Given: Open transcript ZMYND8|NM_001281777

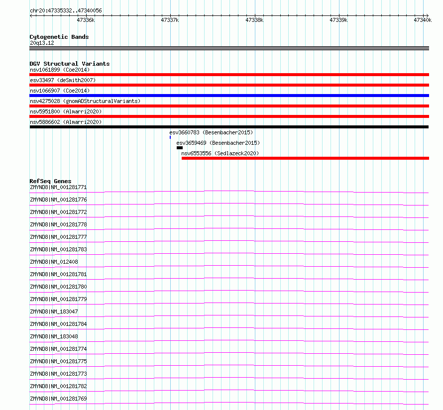Looking at the screenshot, I should pyautogui.click(x=58, y=237).
